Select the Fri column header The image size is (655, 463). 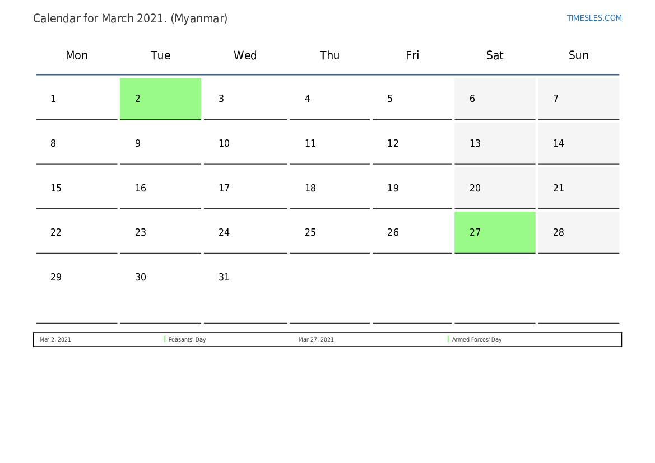click(412, 55)
